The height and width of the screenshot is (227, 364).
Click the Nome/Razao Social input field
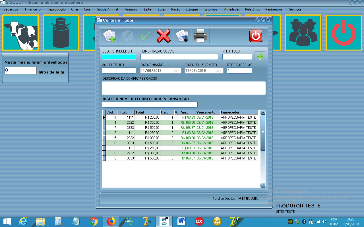(x=179, y=57)
